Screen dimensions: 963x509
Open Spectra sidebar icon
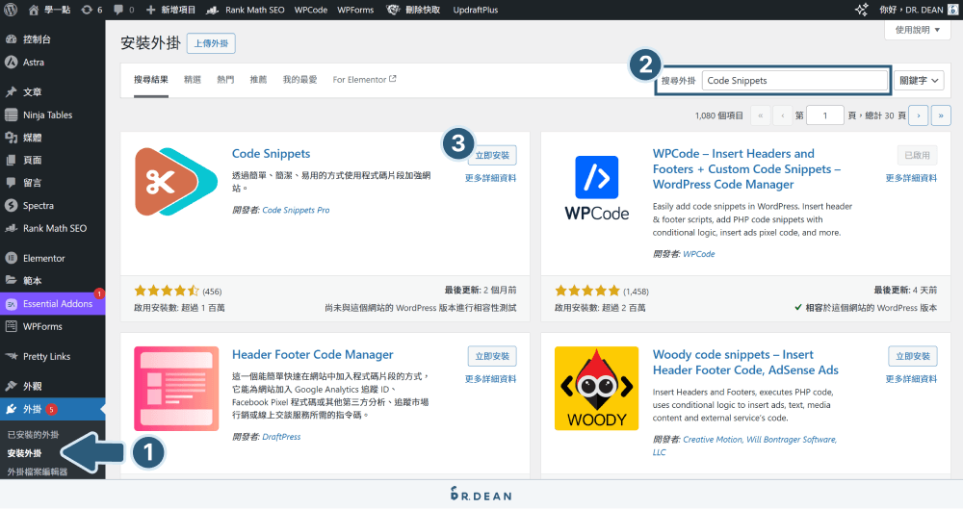coord(11,206)
